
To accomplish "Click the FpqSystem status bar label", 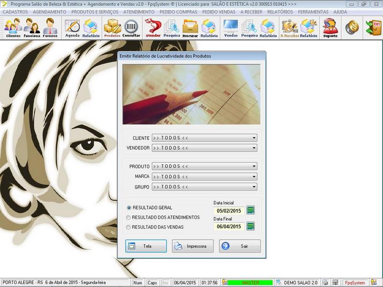I will (355, 283).
